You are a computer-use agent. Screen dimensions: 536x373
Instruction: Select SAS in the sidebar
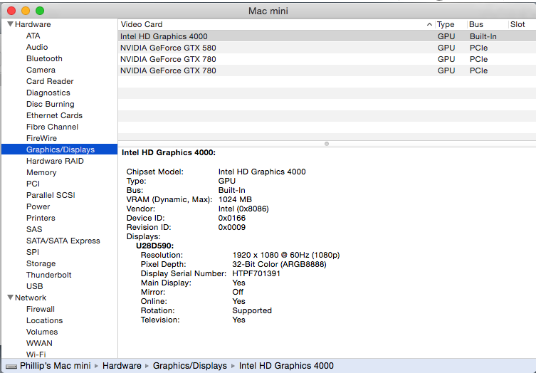[34, 229]
